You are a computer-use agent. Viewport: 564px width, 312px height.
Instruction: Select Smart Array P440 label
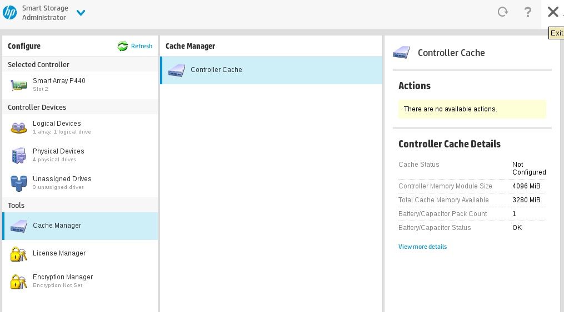tap(59, 81)
